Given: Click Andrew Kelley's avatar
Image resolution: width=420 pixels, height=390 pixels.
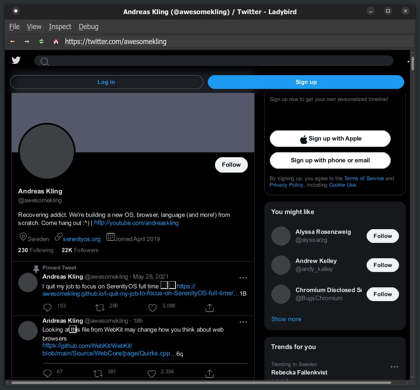Looking at the screenshot, I should (x=281, y=265).
